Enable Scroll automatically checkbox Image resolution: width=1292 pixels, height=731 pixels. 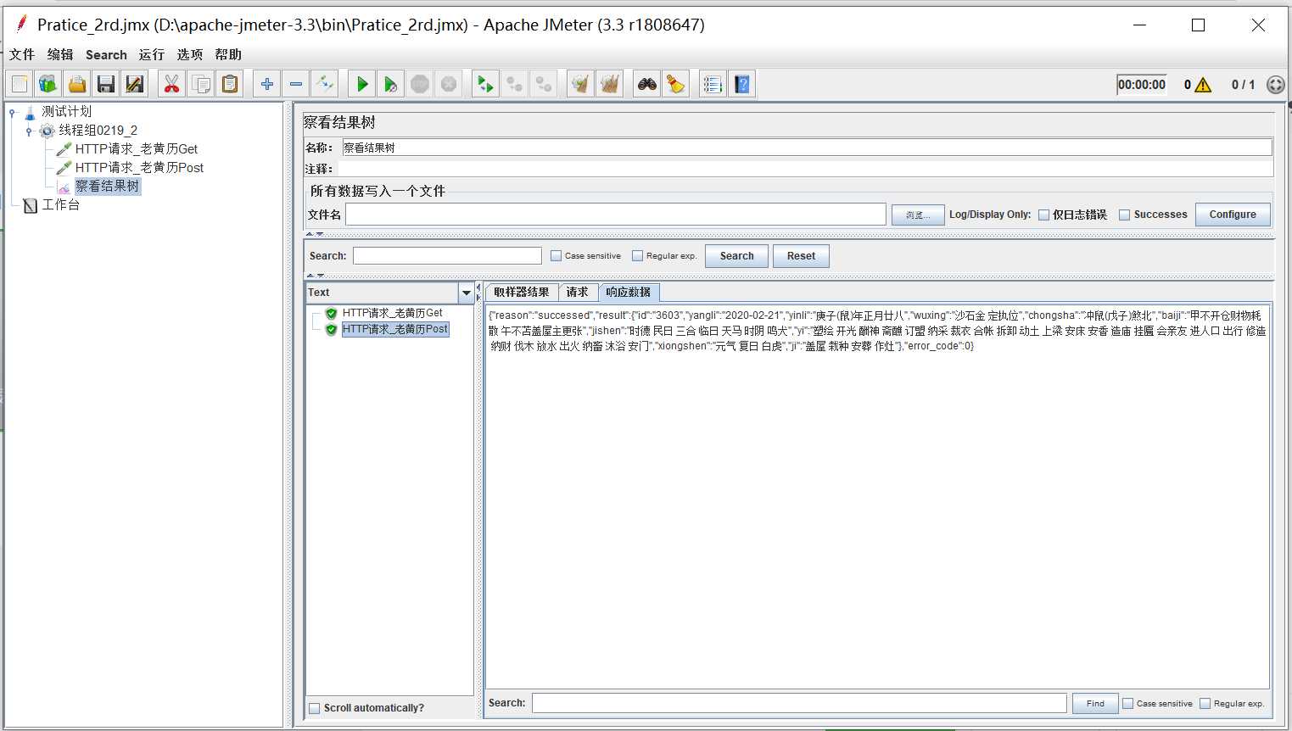pos(315,708)
